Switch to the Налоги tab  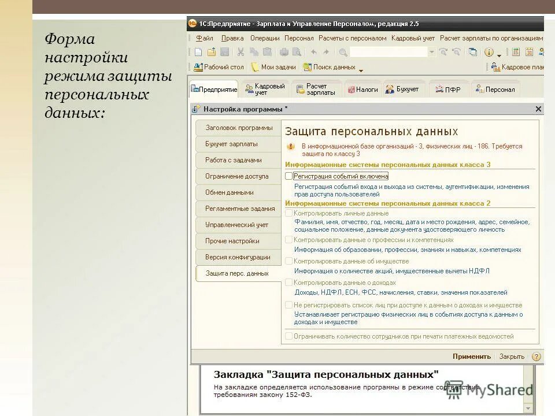tap(362, 90)
